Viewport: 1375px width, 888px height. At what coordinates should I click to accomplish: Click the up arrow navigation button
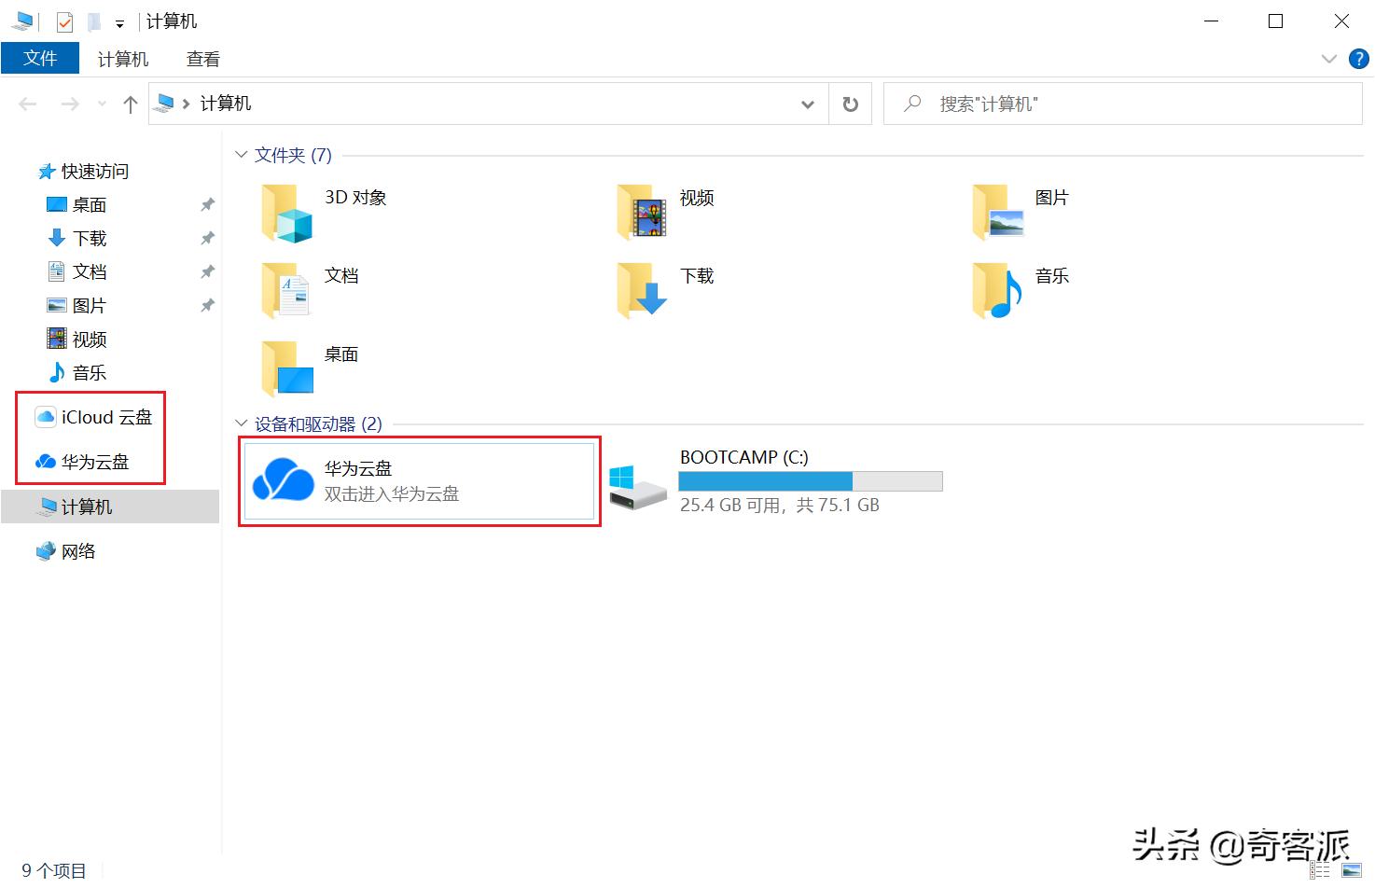pyautogui.click(x=131, y=104)
